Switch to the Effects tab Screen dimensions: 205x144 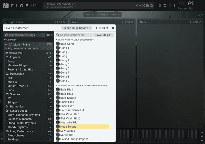[115, 15]
